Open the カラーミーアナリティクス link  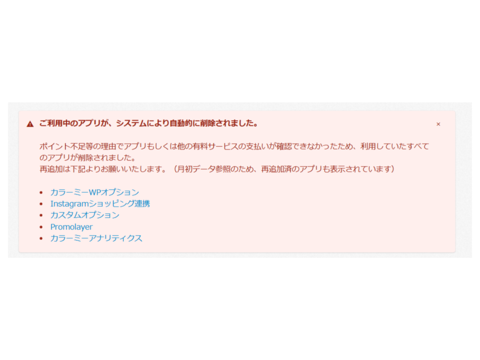pyautogui.click(x=96, y=238)
